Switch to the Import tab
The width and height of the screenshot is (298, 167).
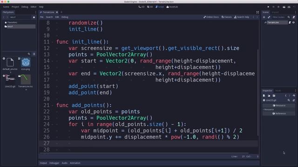tap(275, 12)
